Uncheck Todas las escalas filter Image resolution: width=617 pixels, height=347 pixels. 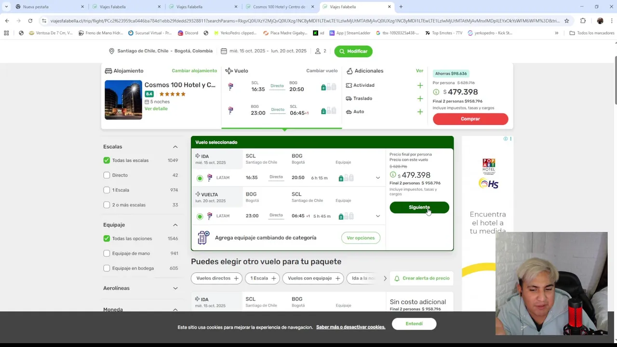[x=107, y=160]
